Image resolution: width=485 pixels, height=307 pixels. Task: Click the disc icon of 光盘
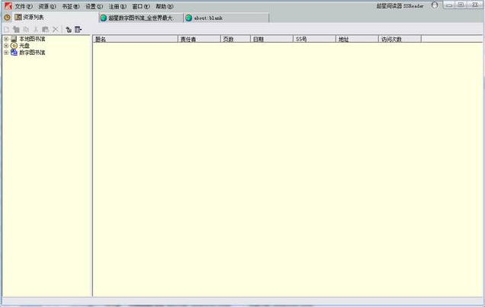(14, 46)
